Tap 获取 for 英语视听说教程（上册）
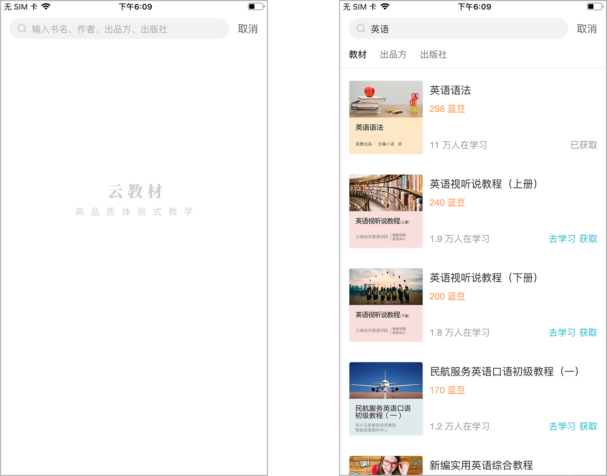The image size is (607, 476). click(588, 239)
